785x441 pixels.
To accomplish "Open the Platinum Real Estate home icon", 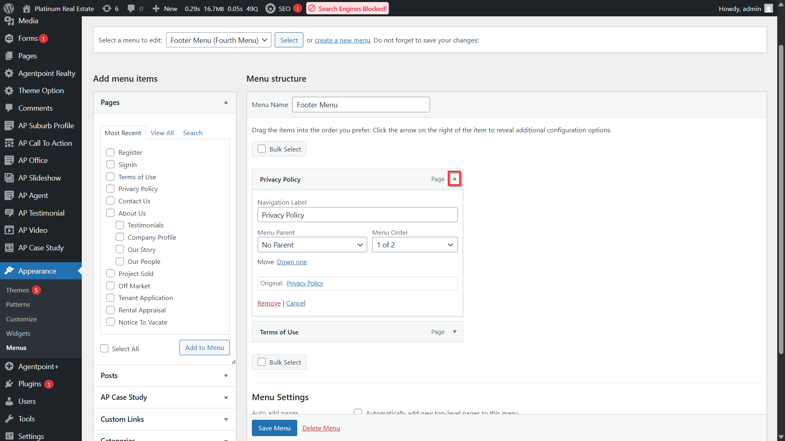I will coord(27,8).
